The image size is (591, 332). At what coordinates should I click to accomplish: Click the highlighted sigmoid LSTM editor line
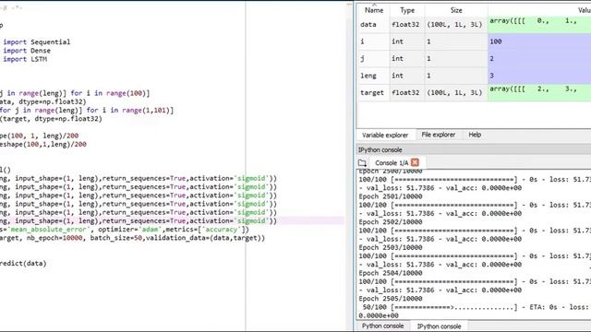139,221
